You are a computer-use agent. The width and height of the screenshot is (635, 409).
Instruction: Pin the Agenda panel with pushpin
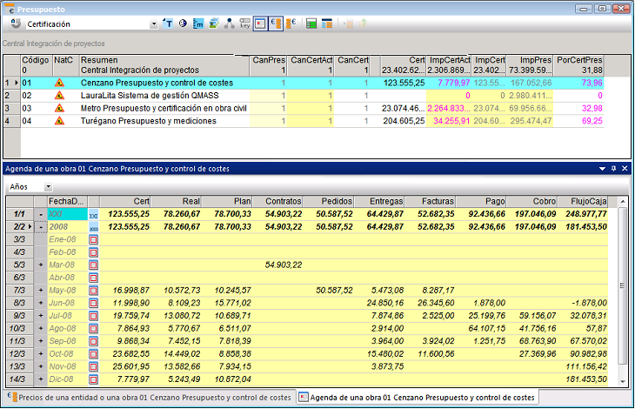click(613, 168)
